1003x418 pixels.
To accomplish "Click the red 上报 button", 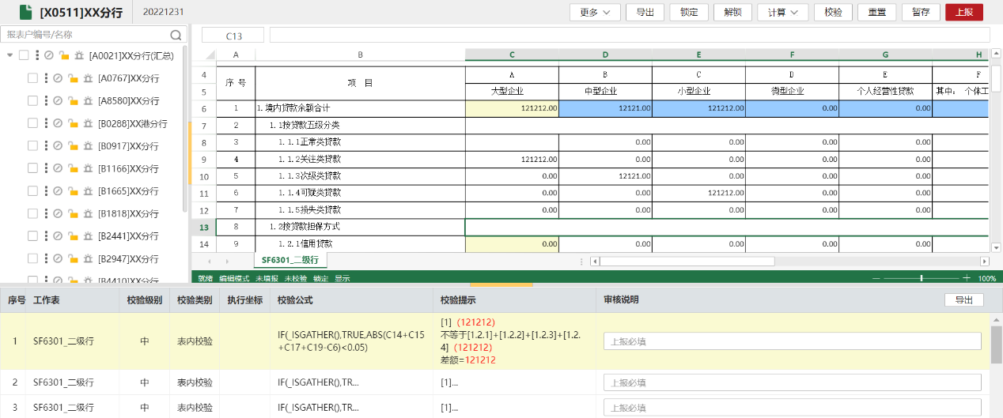I will tap(964, 12).
